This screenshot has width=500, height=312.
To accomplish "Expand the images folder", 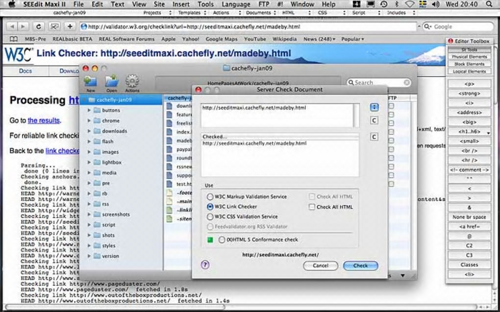I will point(89,152).
